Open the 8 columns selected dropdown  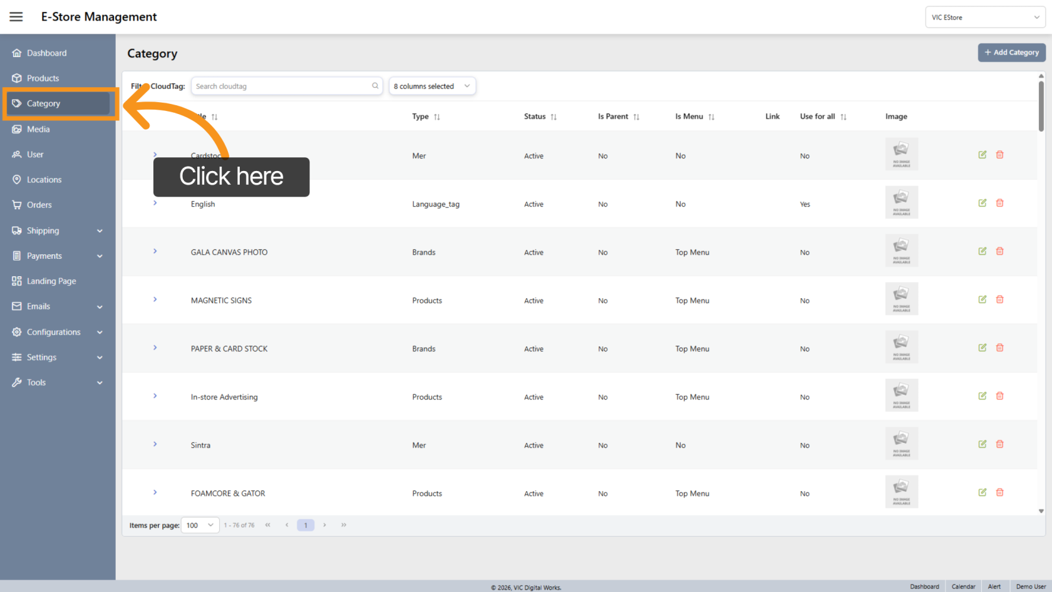[432, 86]
